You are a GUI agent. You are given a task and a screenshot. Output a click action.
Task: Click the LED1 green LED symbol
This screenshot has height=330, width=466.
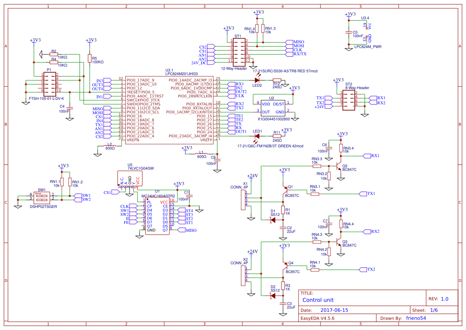click(257, 136)
